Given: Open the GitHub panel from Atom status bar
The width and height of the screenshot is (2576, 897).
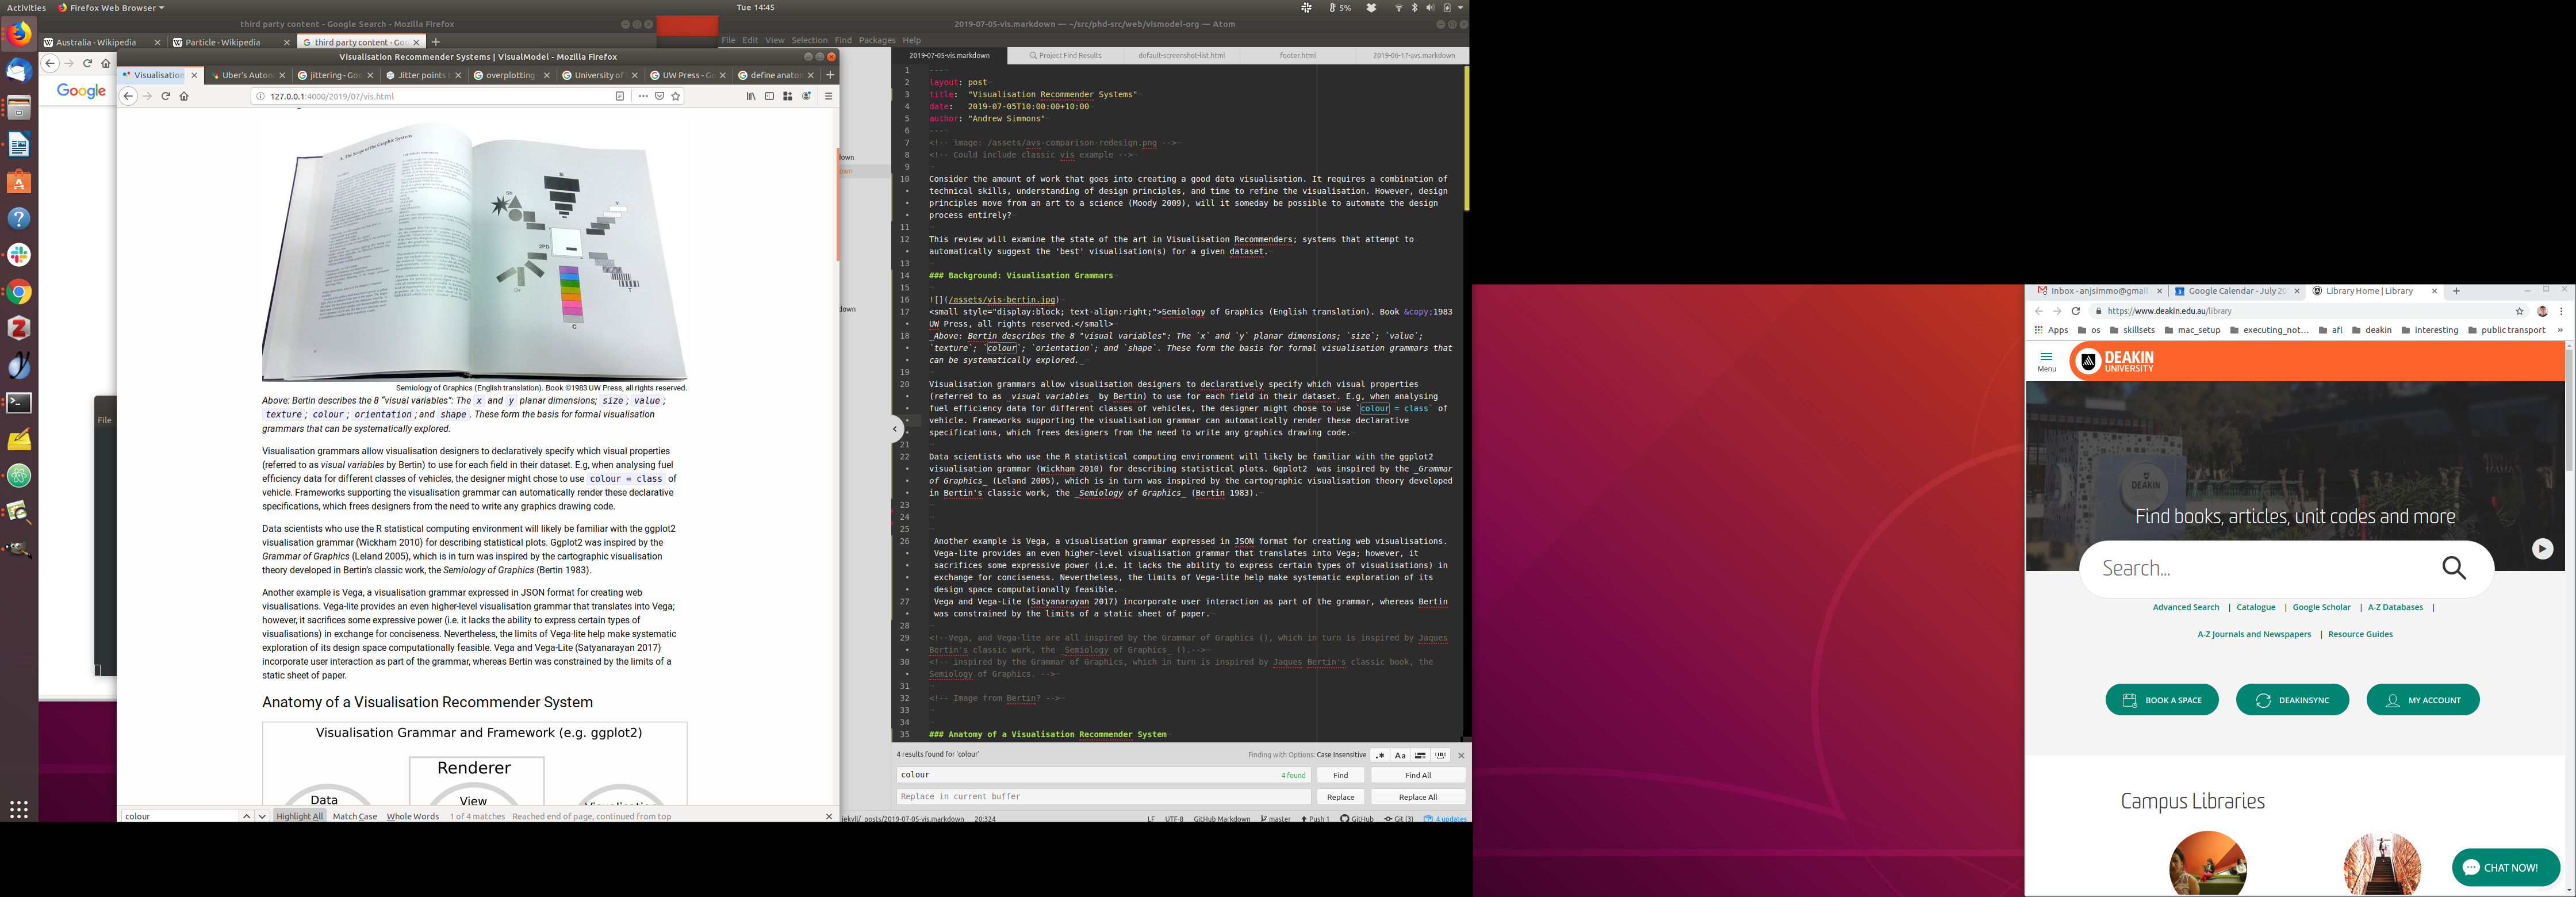Looking at the screenshot, I should 1358,818.
